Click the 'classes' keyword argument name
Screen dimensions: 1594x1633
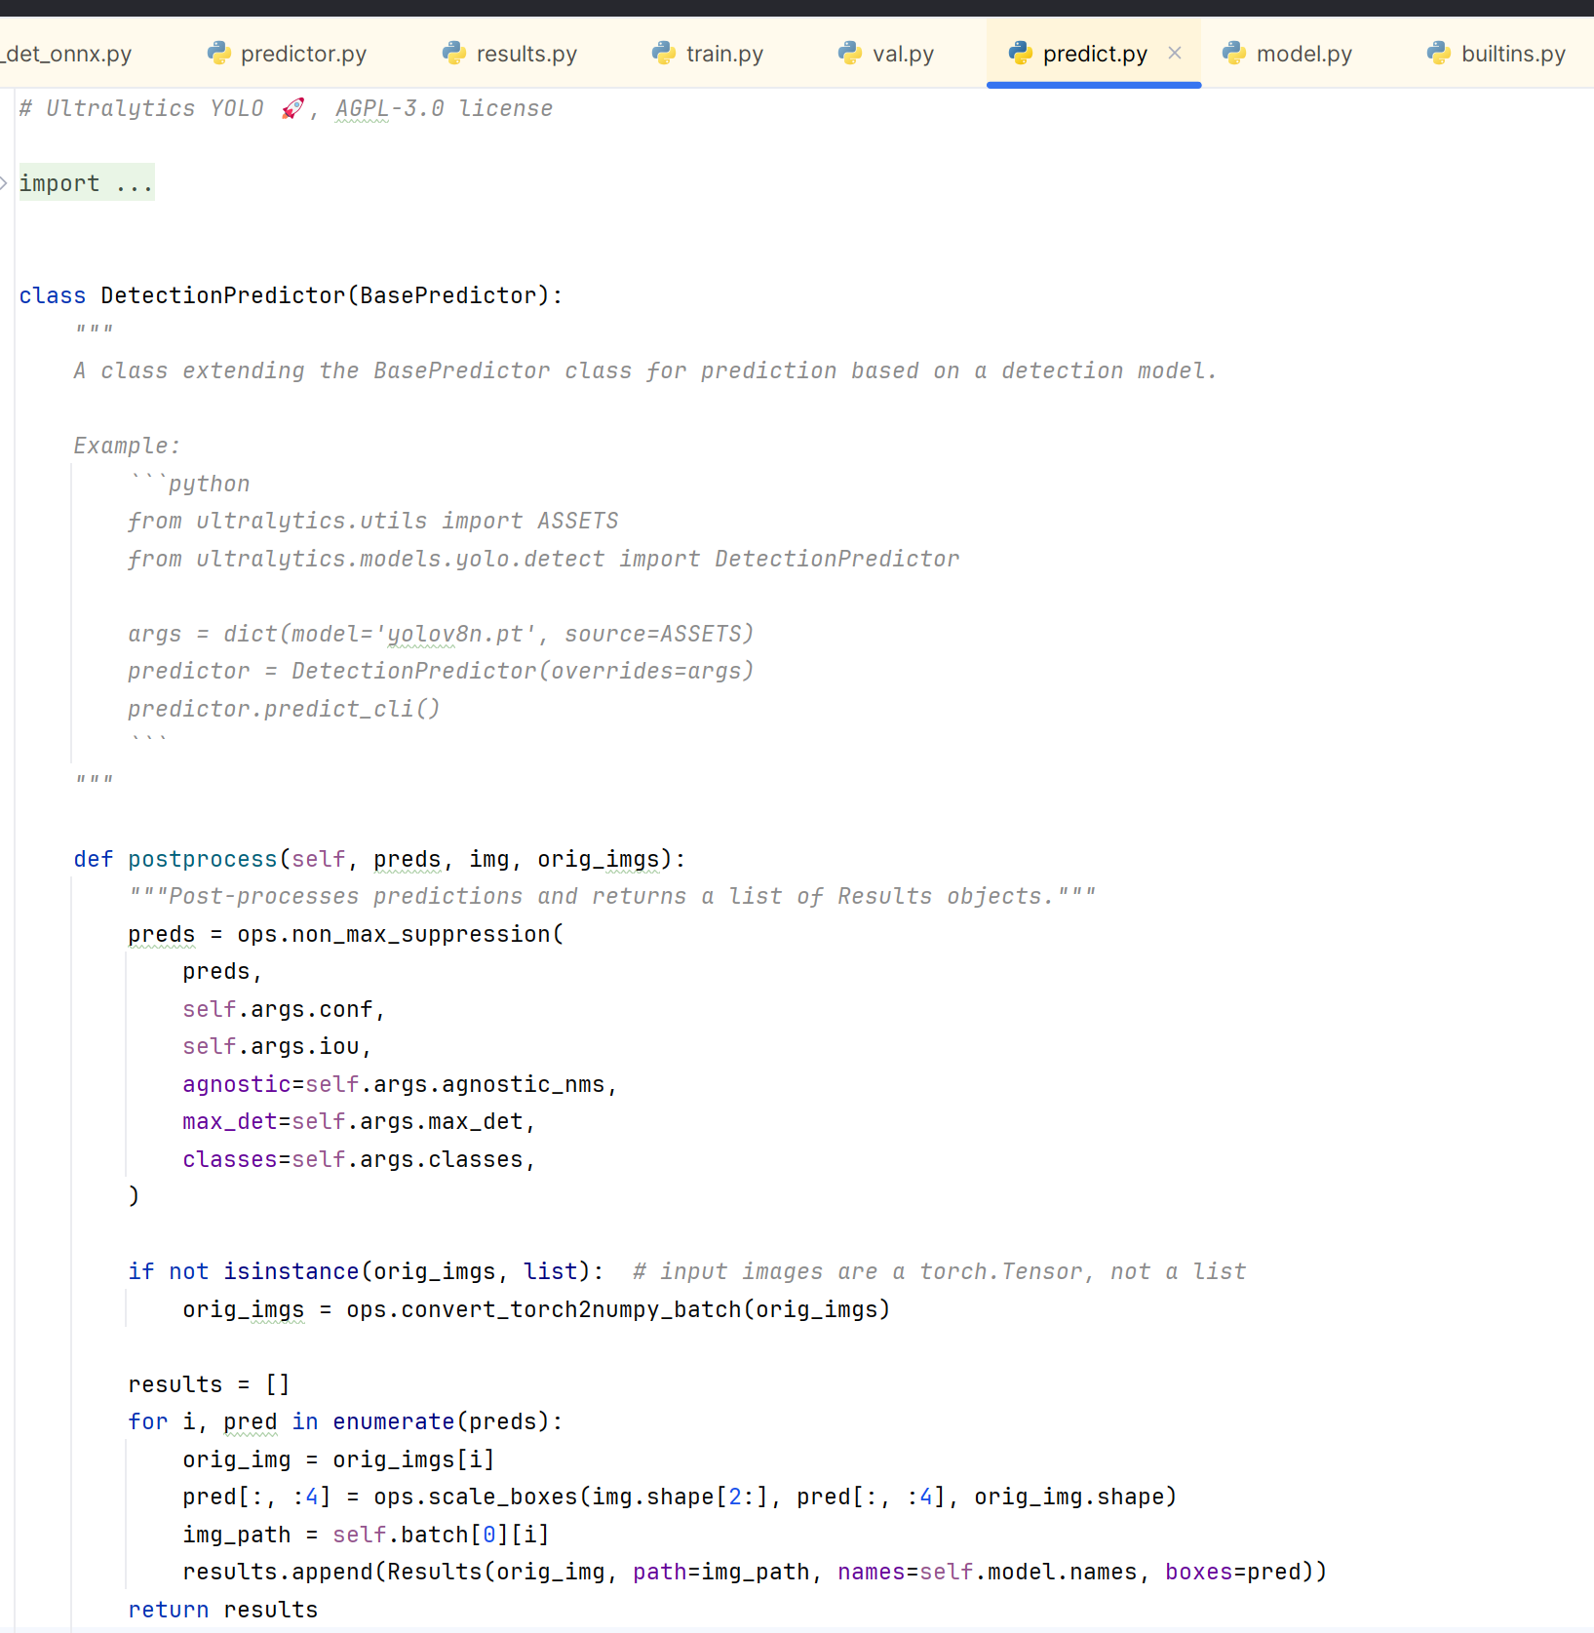click(230, 1159)
